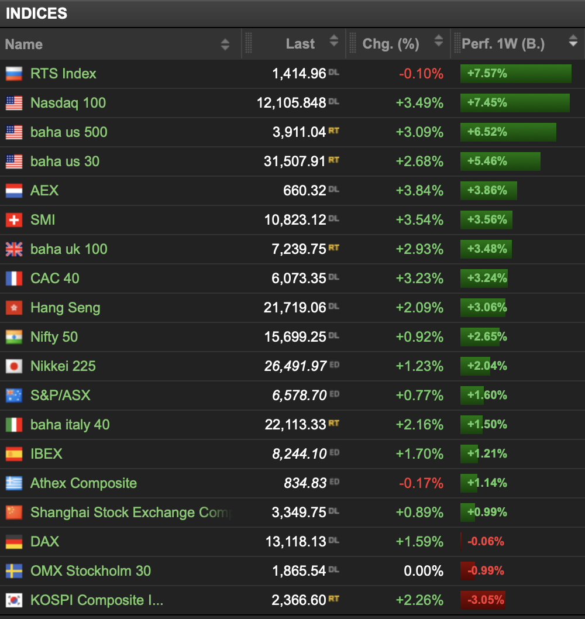Viewport: 585px width, 619px height.
Task: Open the Nasdaq 100 link
Action: point(68,103)
